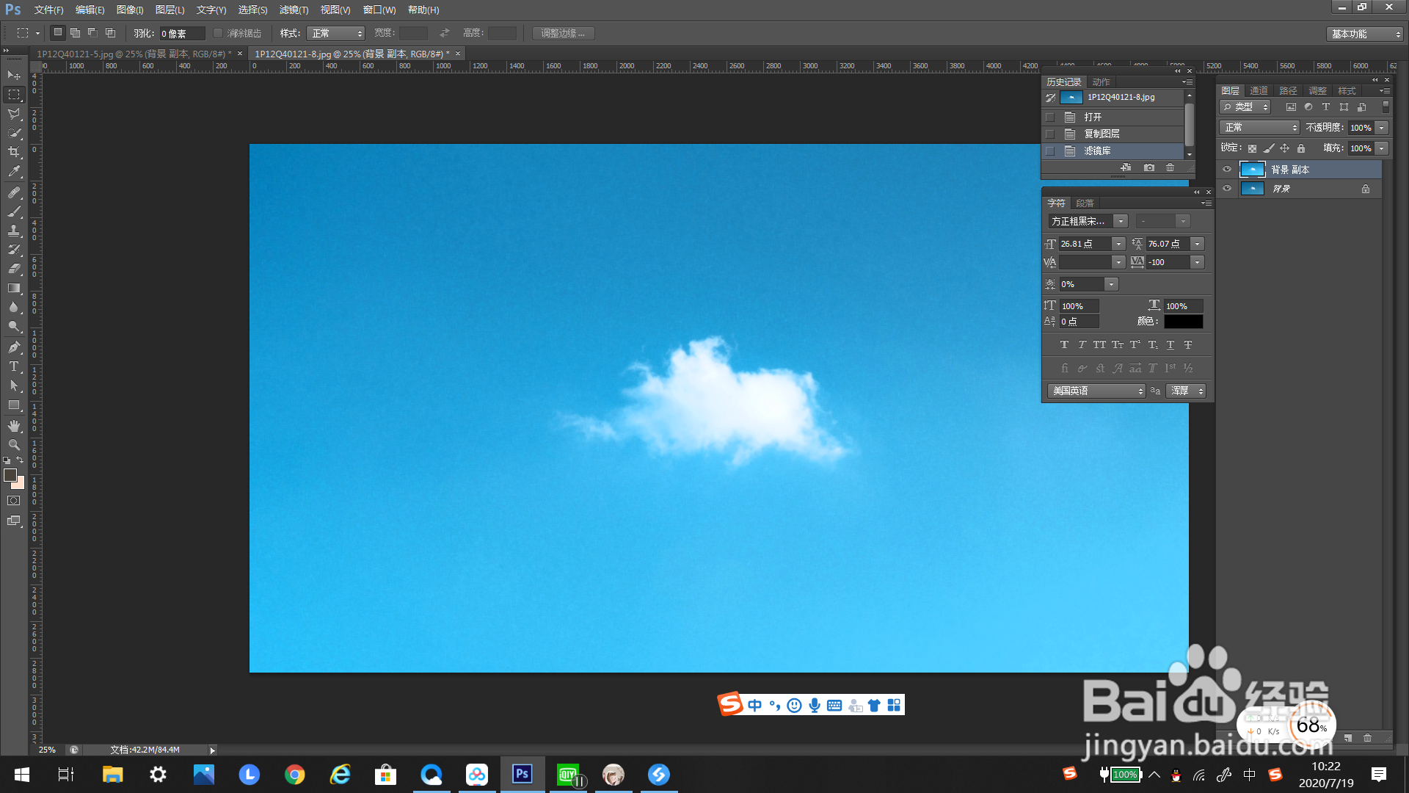The height and width of the screenshot is (793, 1409).
Task: Hide the 背景 副本 layer
Action: pos(1227,170)
